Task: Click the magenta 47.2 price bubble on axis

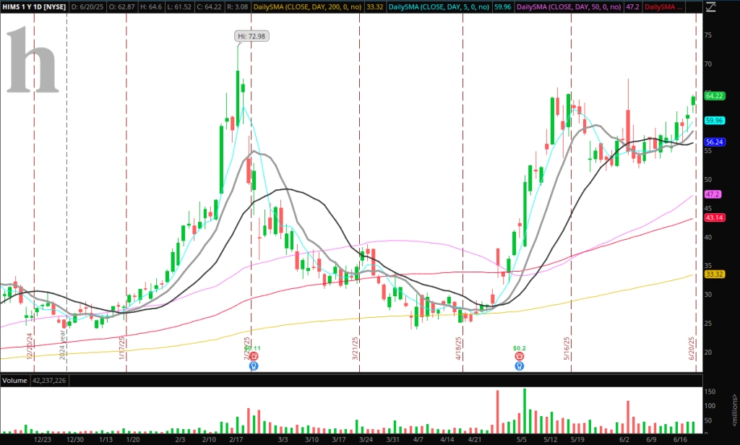Action: [x=713, y=194]
